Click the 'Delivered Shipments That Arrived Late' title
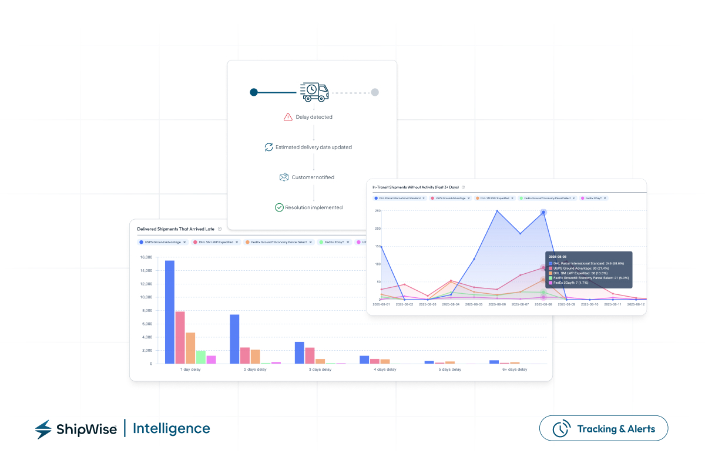705x470 pixels. click(176, 229)
